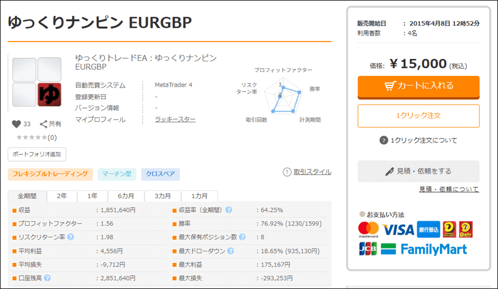This screenshot has height=289, width=498.
Task: Click the share icon next to 共有
Action: point(44,124)
